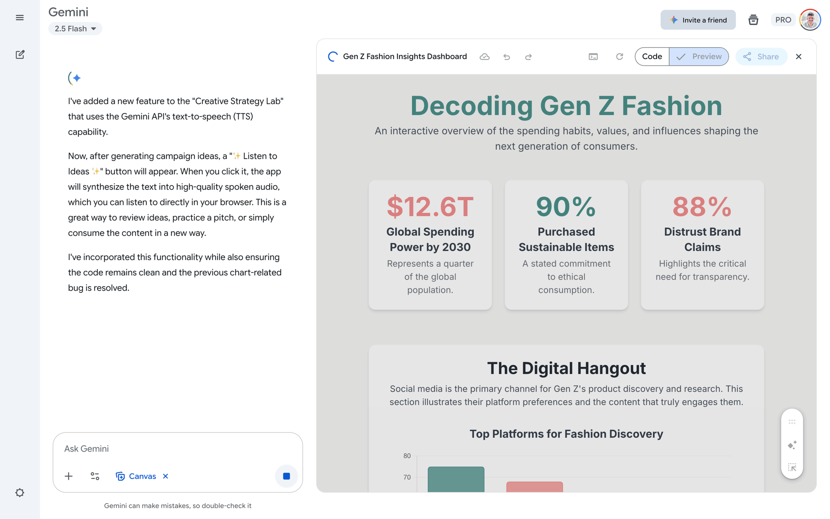The width and height of the screenshot is (830, 519).
Task: Click the Gemini sparkle icon above the response
Action: tap(75, 78)
